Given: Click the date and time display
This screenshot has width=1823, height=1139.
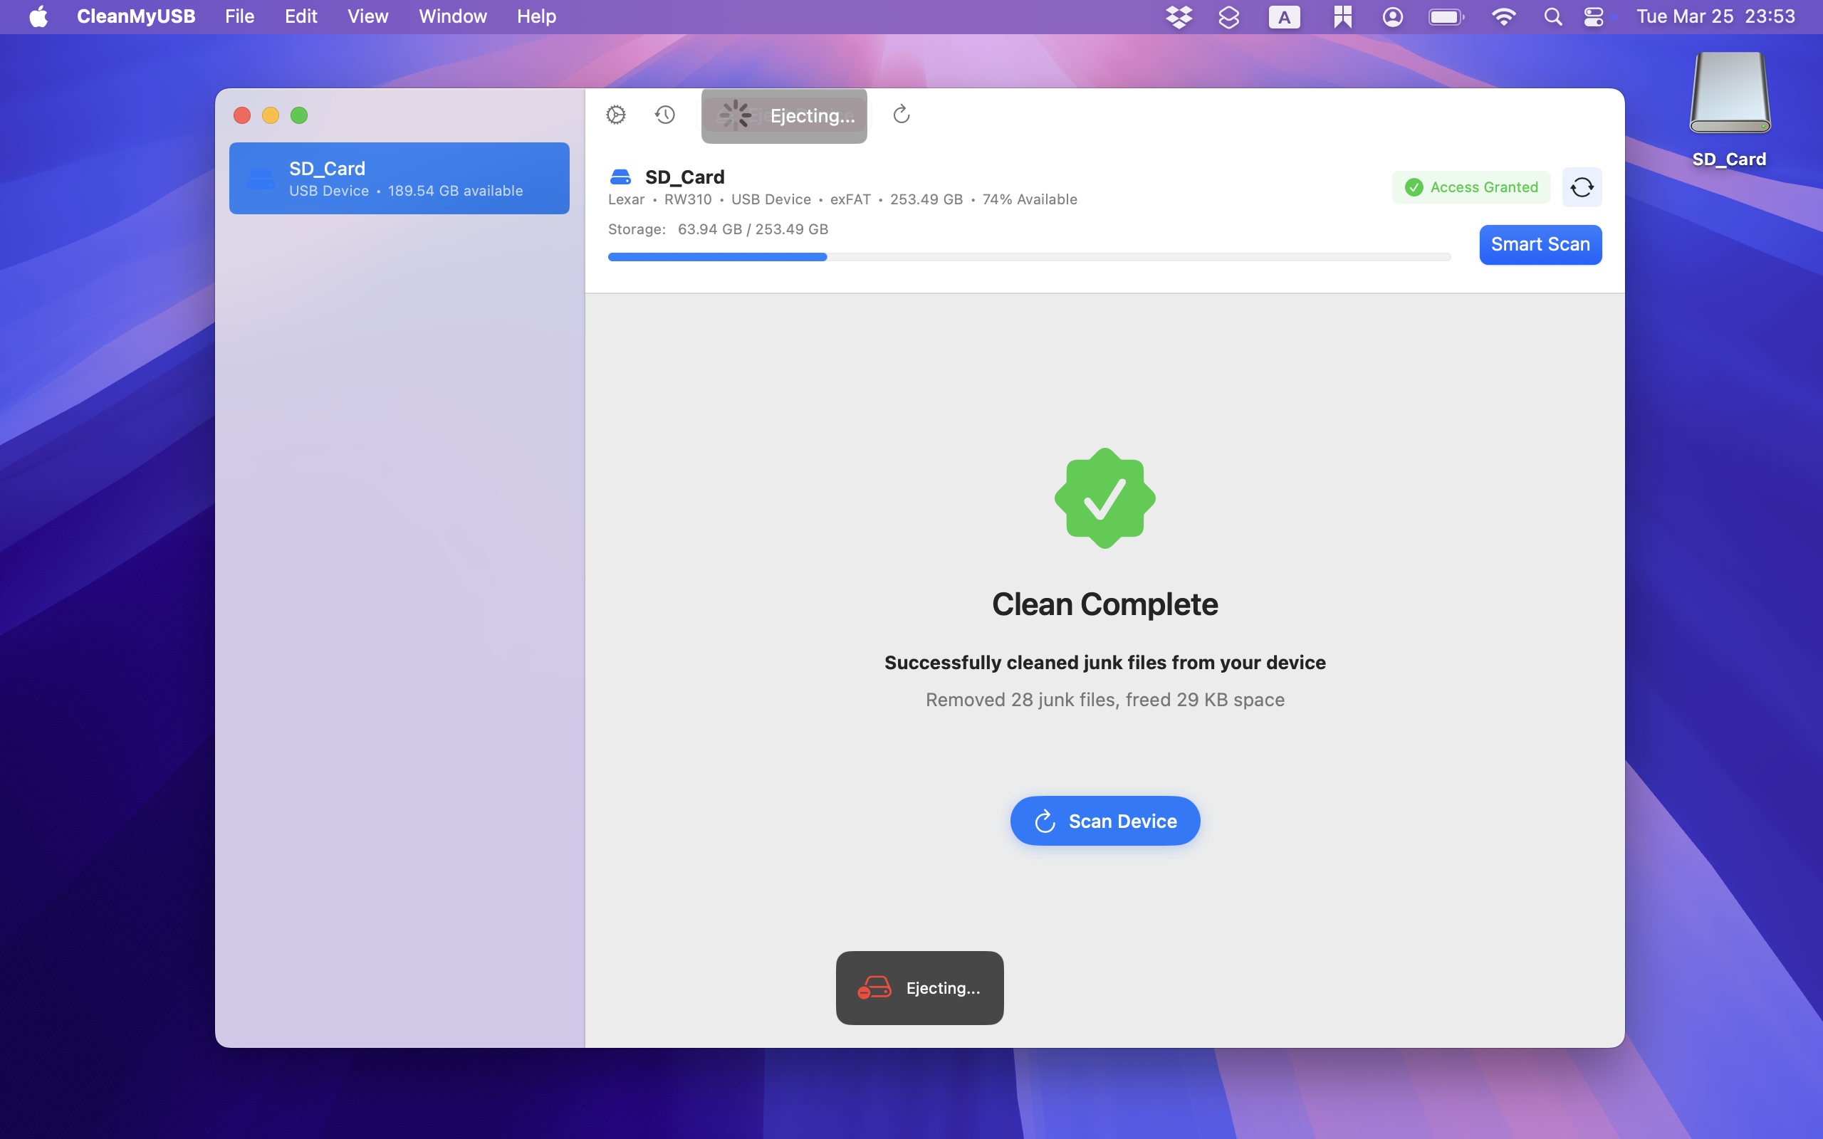Looking at the screenshot, I should coord(1715,16).
